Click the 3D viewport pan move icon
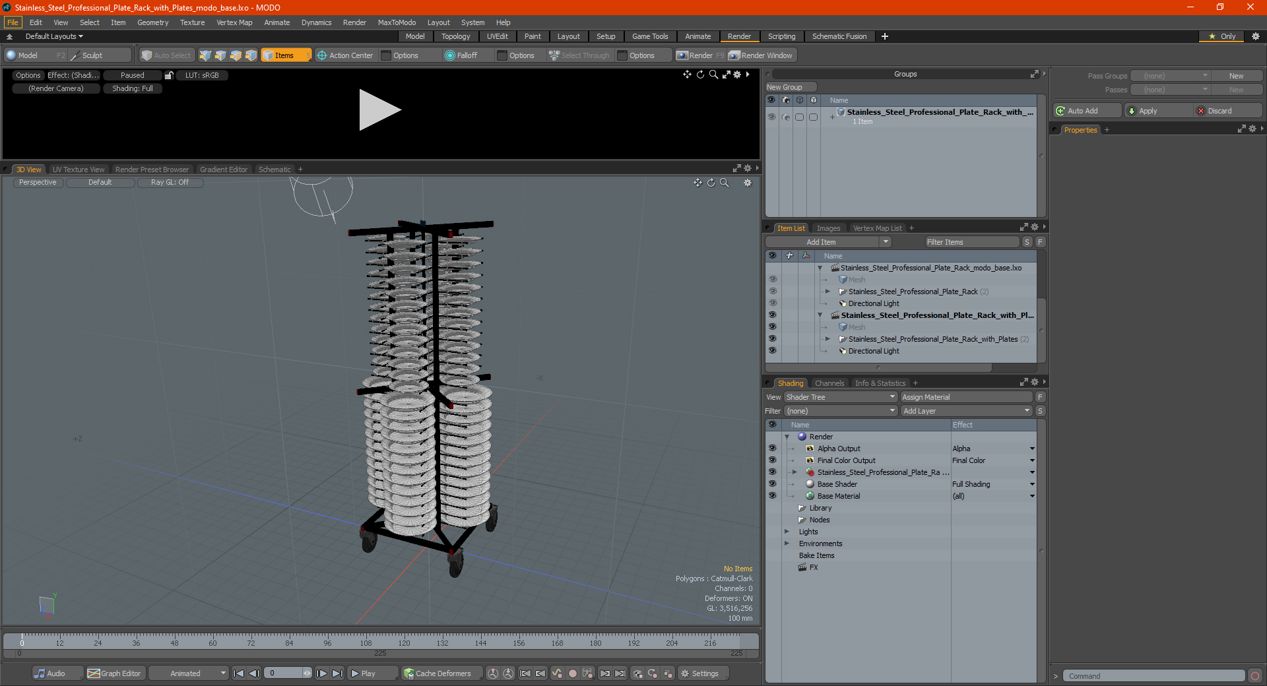The width and height of the screenshot is (1267, 686). (698, 183)
